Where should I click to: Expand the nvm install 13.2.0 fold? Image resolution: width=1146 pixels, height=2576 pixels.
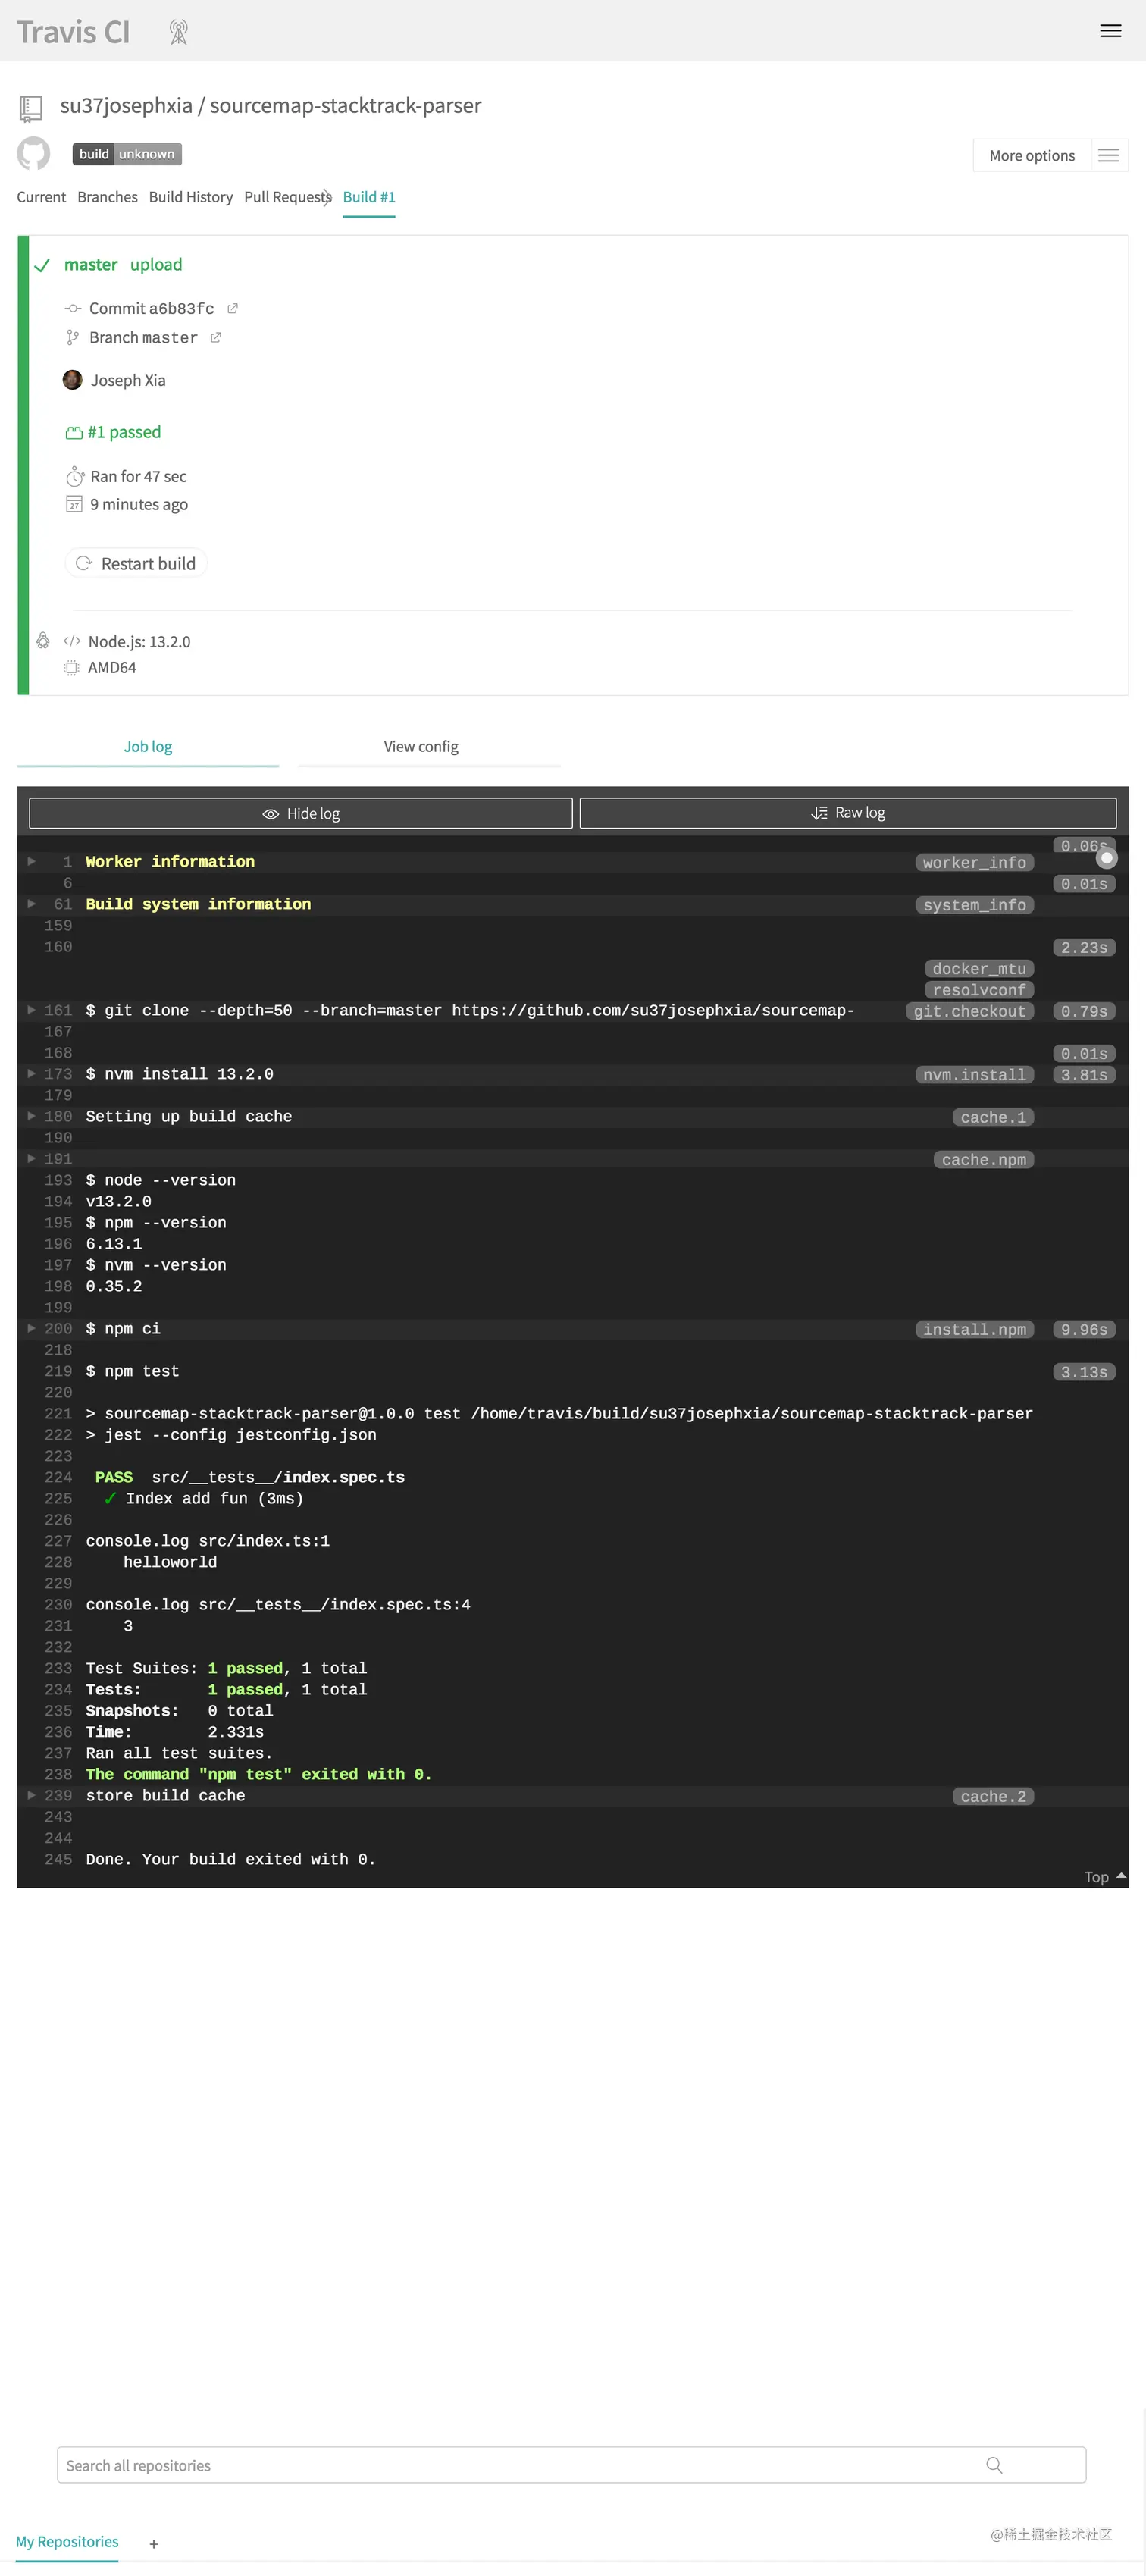tap(31, 1074)
